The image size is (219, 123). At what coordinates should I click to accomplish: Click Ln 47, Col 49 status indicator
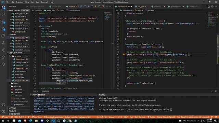[102, 117]
